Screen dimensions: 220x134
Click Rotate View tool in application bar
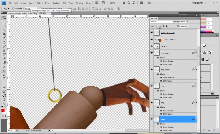point(134,3)
